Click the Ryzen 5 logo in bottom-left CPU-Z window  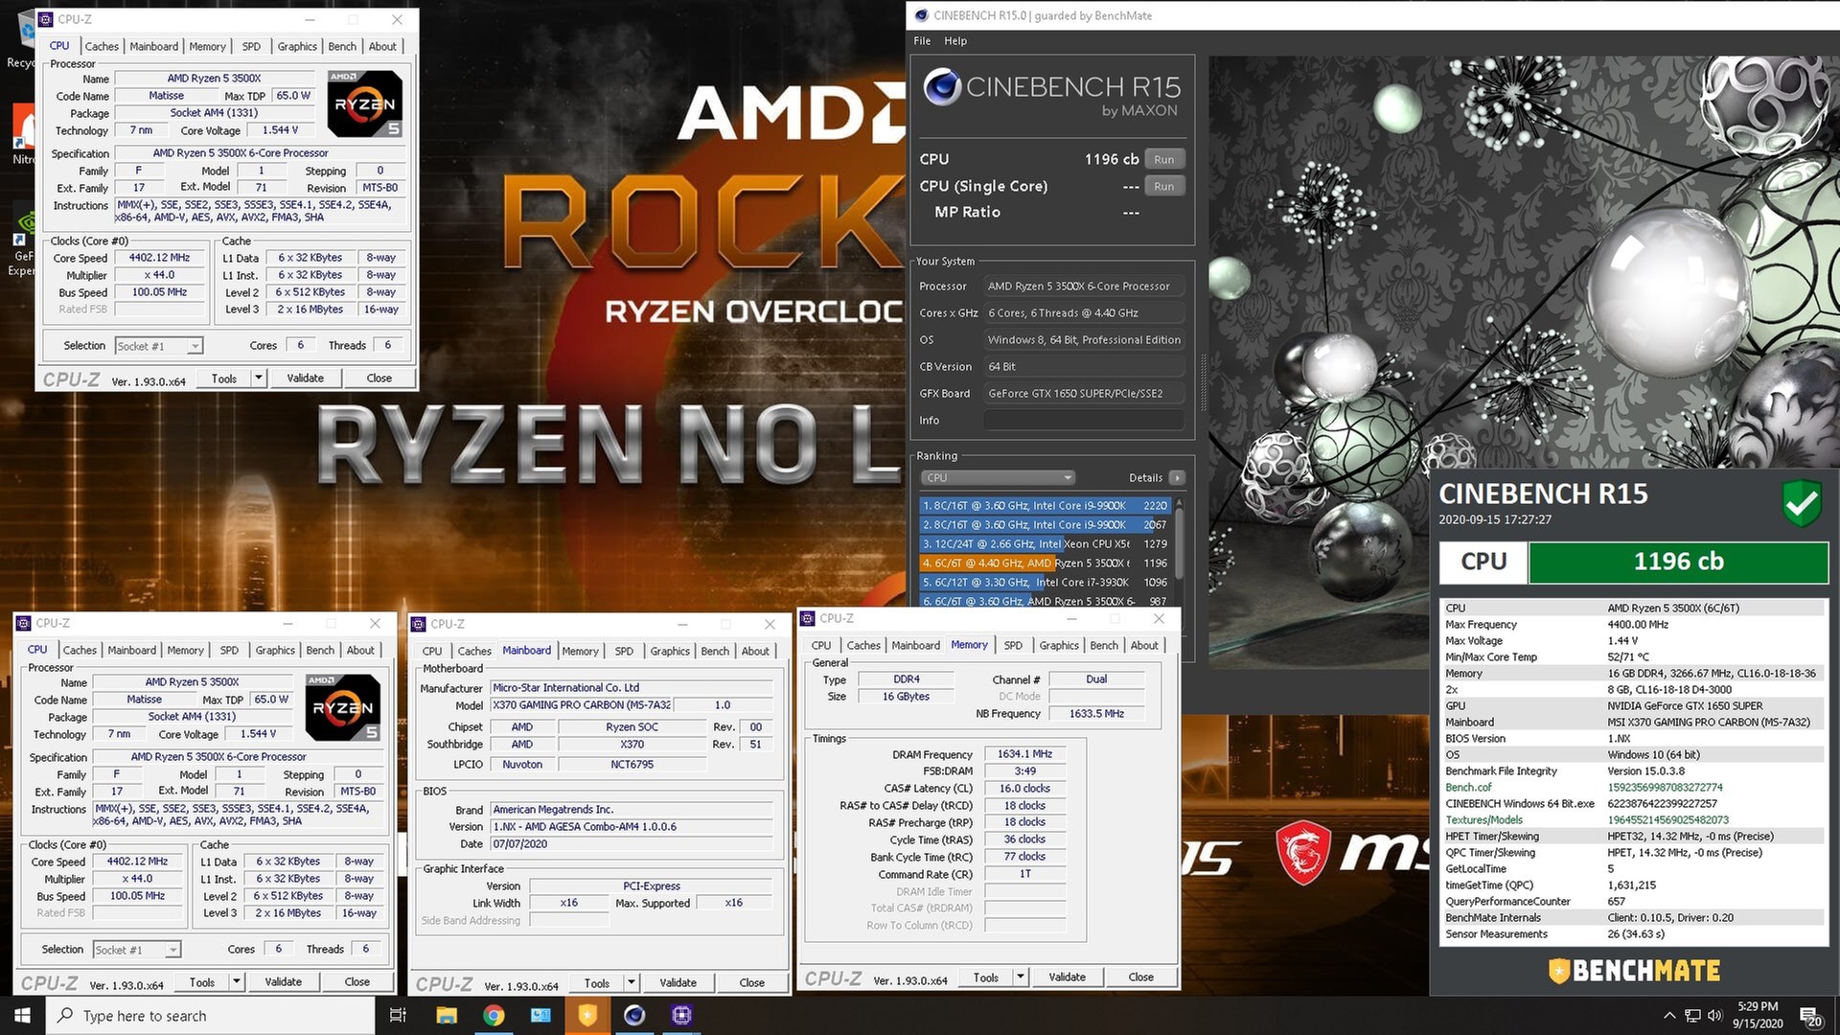pos(343,707)
